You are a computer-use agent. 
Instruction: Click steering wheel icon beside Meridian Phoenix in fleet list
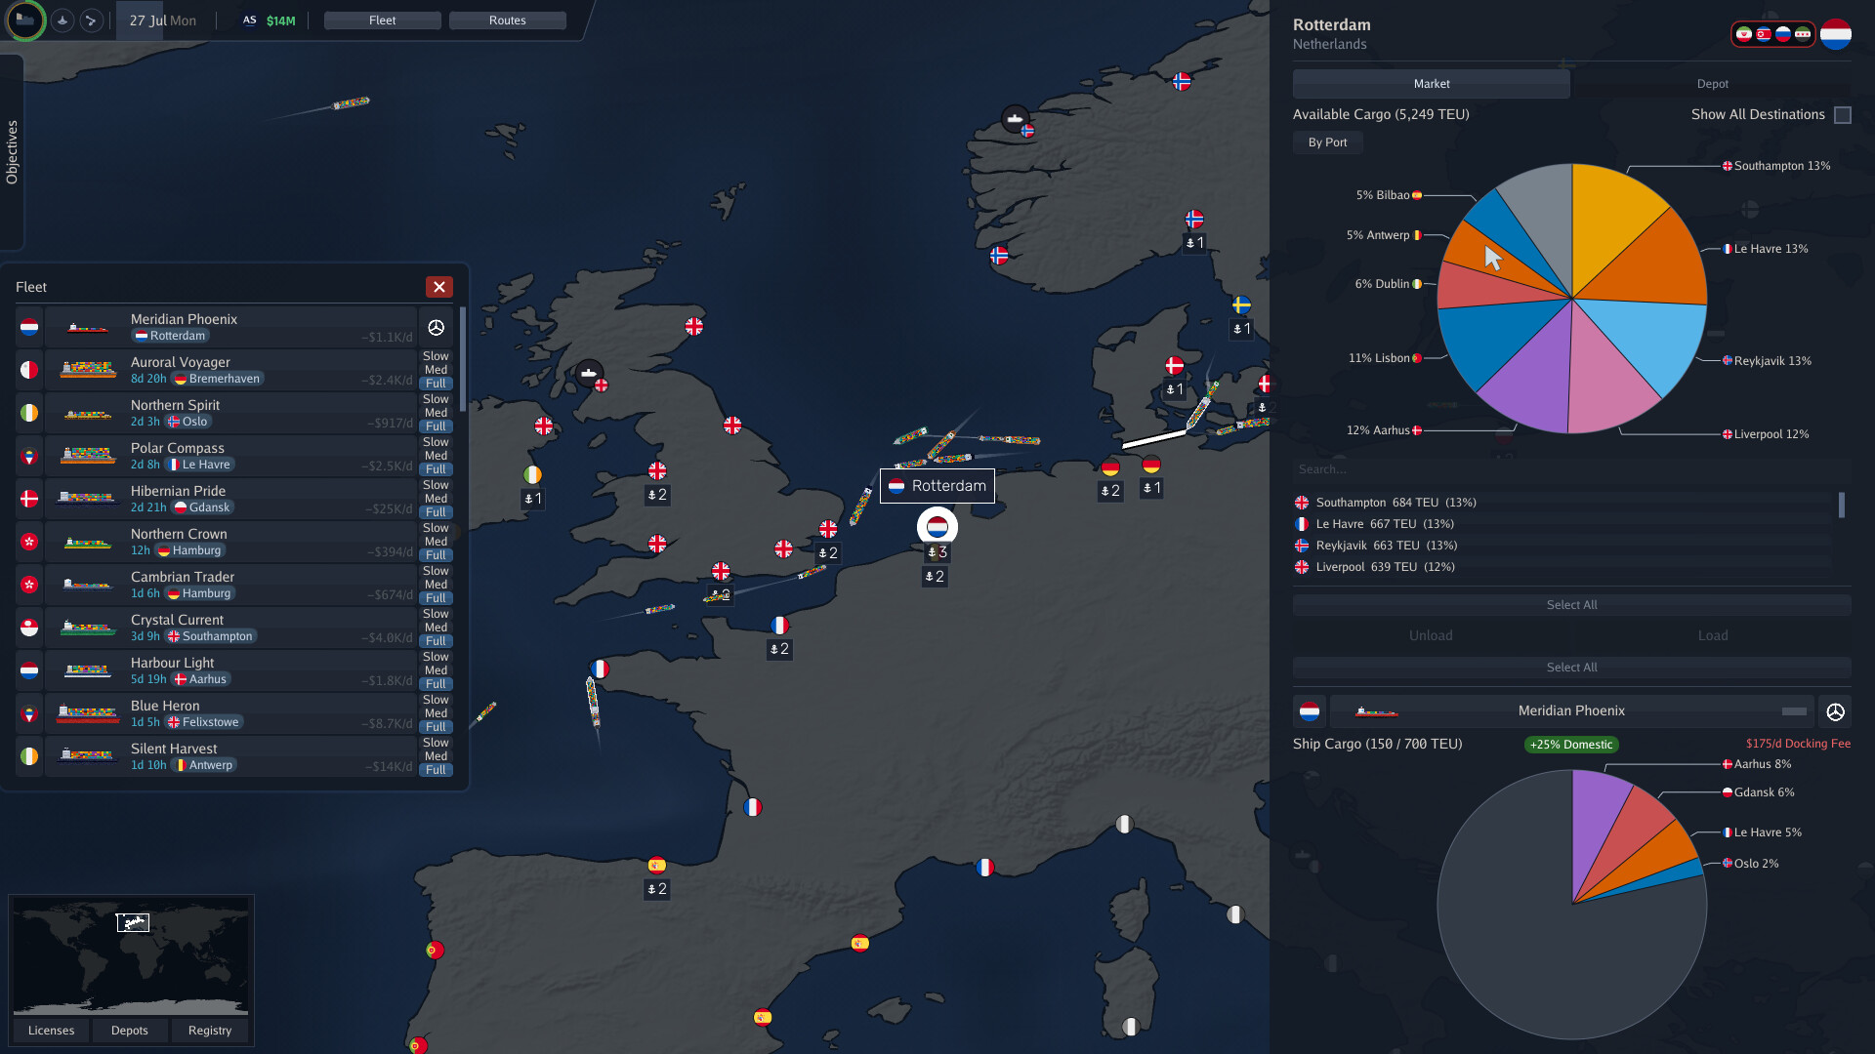coord(437,328)
